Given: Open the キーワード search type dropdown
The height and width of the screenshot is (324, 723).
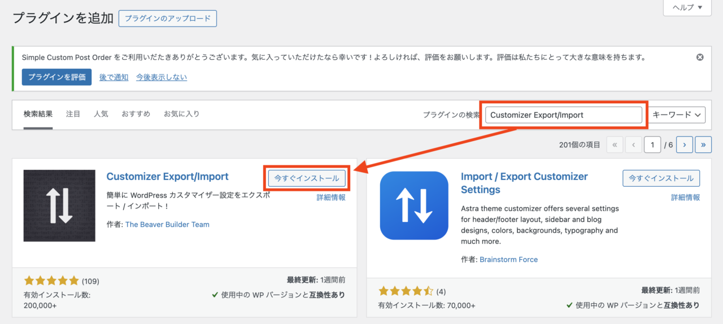Looking at the screenshot, I should pos(677,115).
